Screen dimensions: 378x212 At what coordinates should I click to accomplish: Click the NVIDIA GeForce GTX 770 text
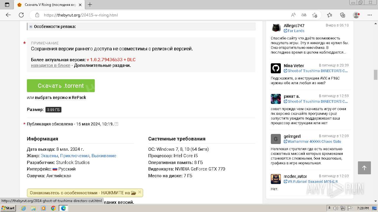coord(200,169)
